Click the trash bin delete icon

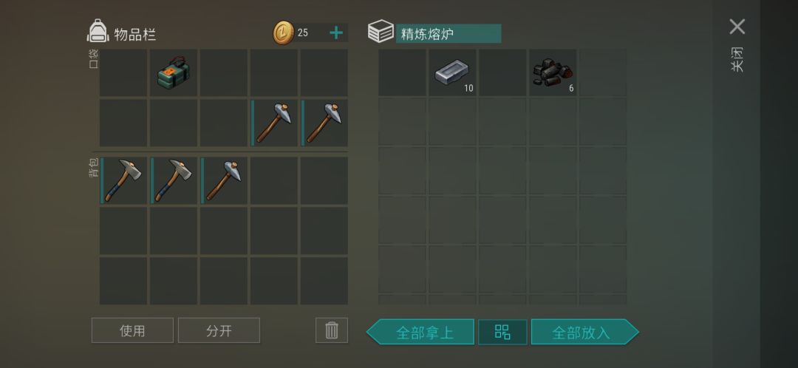(332, 330)
